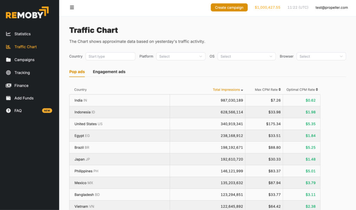The height and width of the screenshot is (210, 356).
Task: Go to Campaigns in the sidebar
Action: (24, 60)
